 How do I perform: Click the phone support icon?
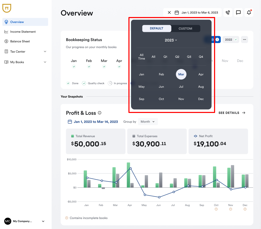click(228, 12)
